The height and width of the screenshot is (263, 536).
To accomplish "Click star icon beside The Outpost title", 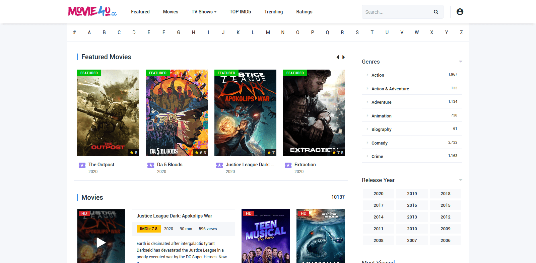I will (x=82, y=165).
